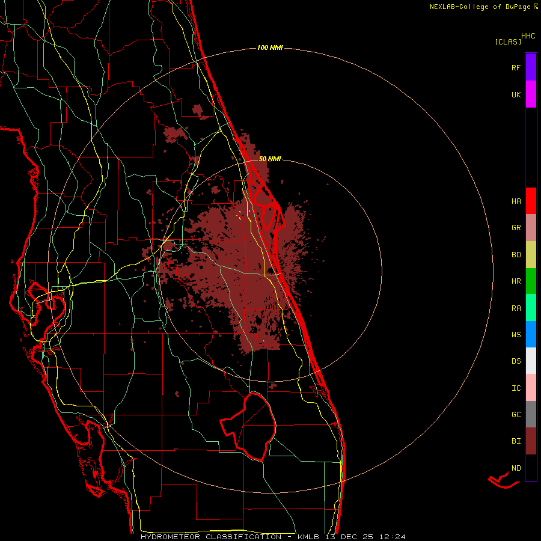
Task: Click the BI dark red legend swatch
Action: pos(531,441)
